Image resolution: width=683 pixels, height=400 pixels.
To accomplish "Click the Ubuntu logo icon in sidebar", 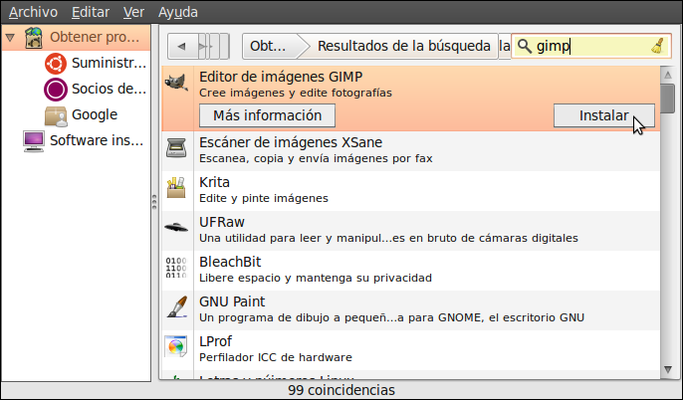I will tap(57, 64).
